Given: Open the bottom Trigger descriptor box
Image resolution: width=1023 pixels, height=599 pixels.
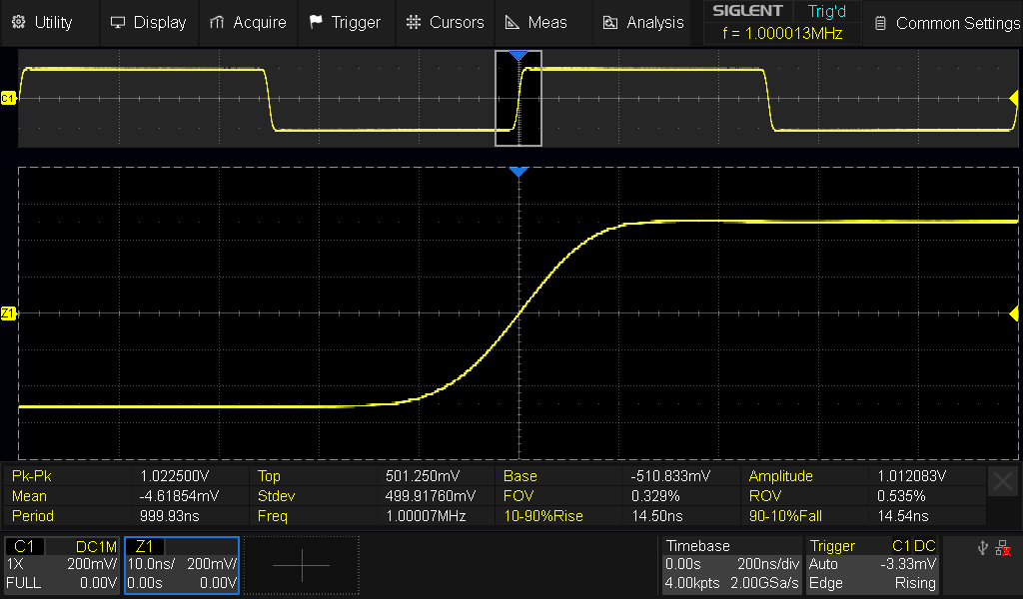Looking at the screenshot, I should [x=874, y=565].
